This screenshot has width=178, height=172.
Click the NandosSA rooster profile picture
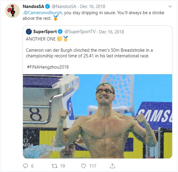pyautogui.click(x=12, y=11)
